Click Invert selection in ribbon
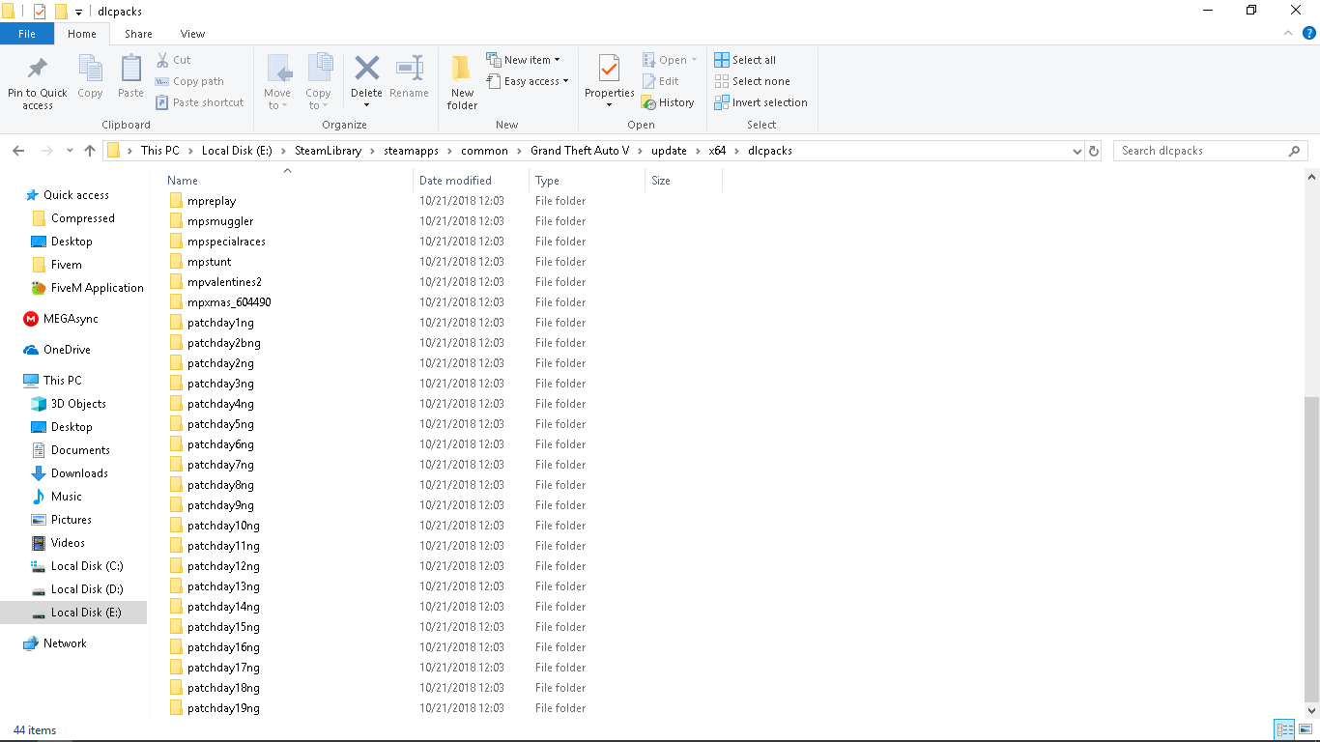 click(760, 102)
